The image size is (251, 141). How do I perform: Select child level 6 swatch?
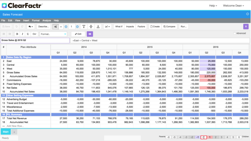point(239,137)
